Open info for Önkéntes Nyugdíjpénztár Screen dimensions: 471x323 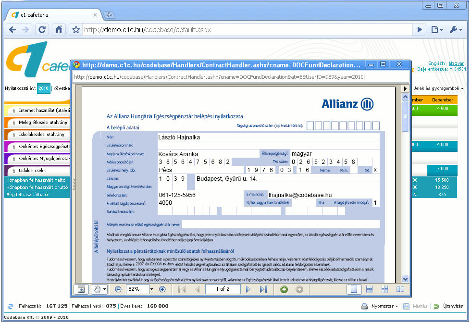(14, 159)
